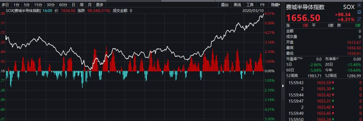Click the 今年 return -10.44%
The width and height of the screenshot is (363, 121).
(354, 70)
